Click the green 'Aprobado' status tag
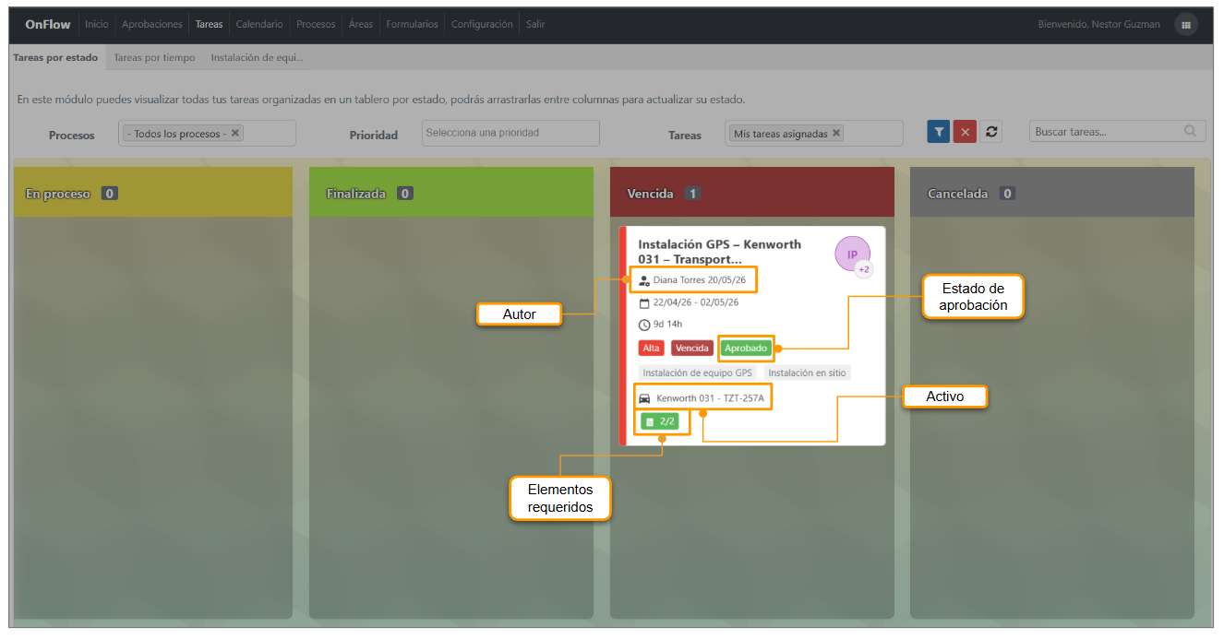1224x639 pixels. tap(746, 349)
